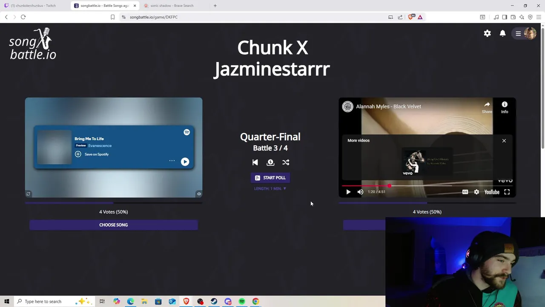Viewport: 545px width, 307px height.
Task: Navigate back in the browser
Action: pos(6,17)
